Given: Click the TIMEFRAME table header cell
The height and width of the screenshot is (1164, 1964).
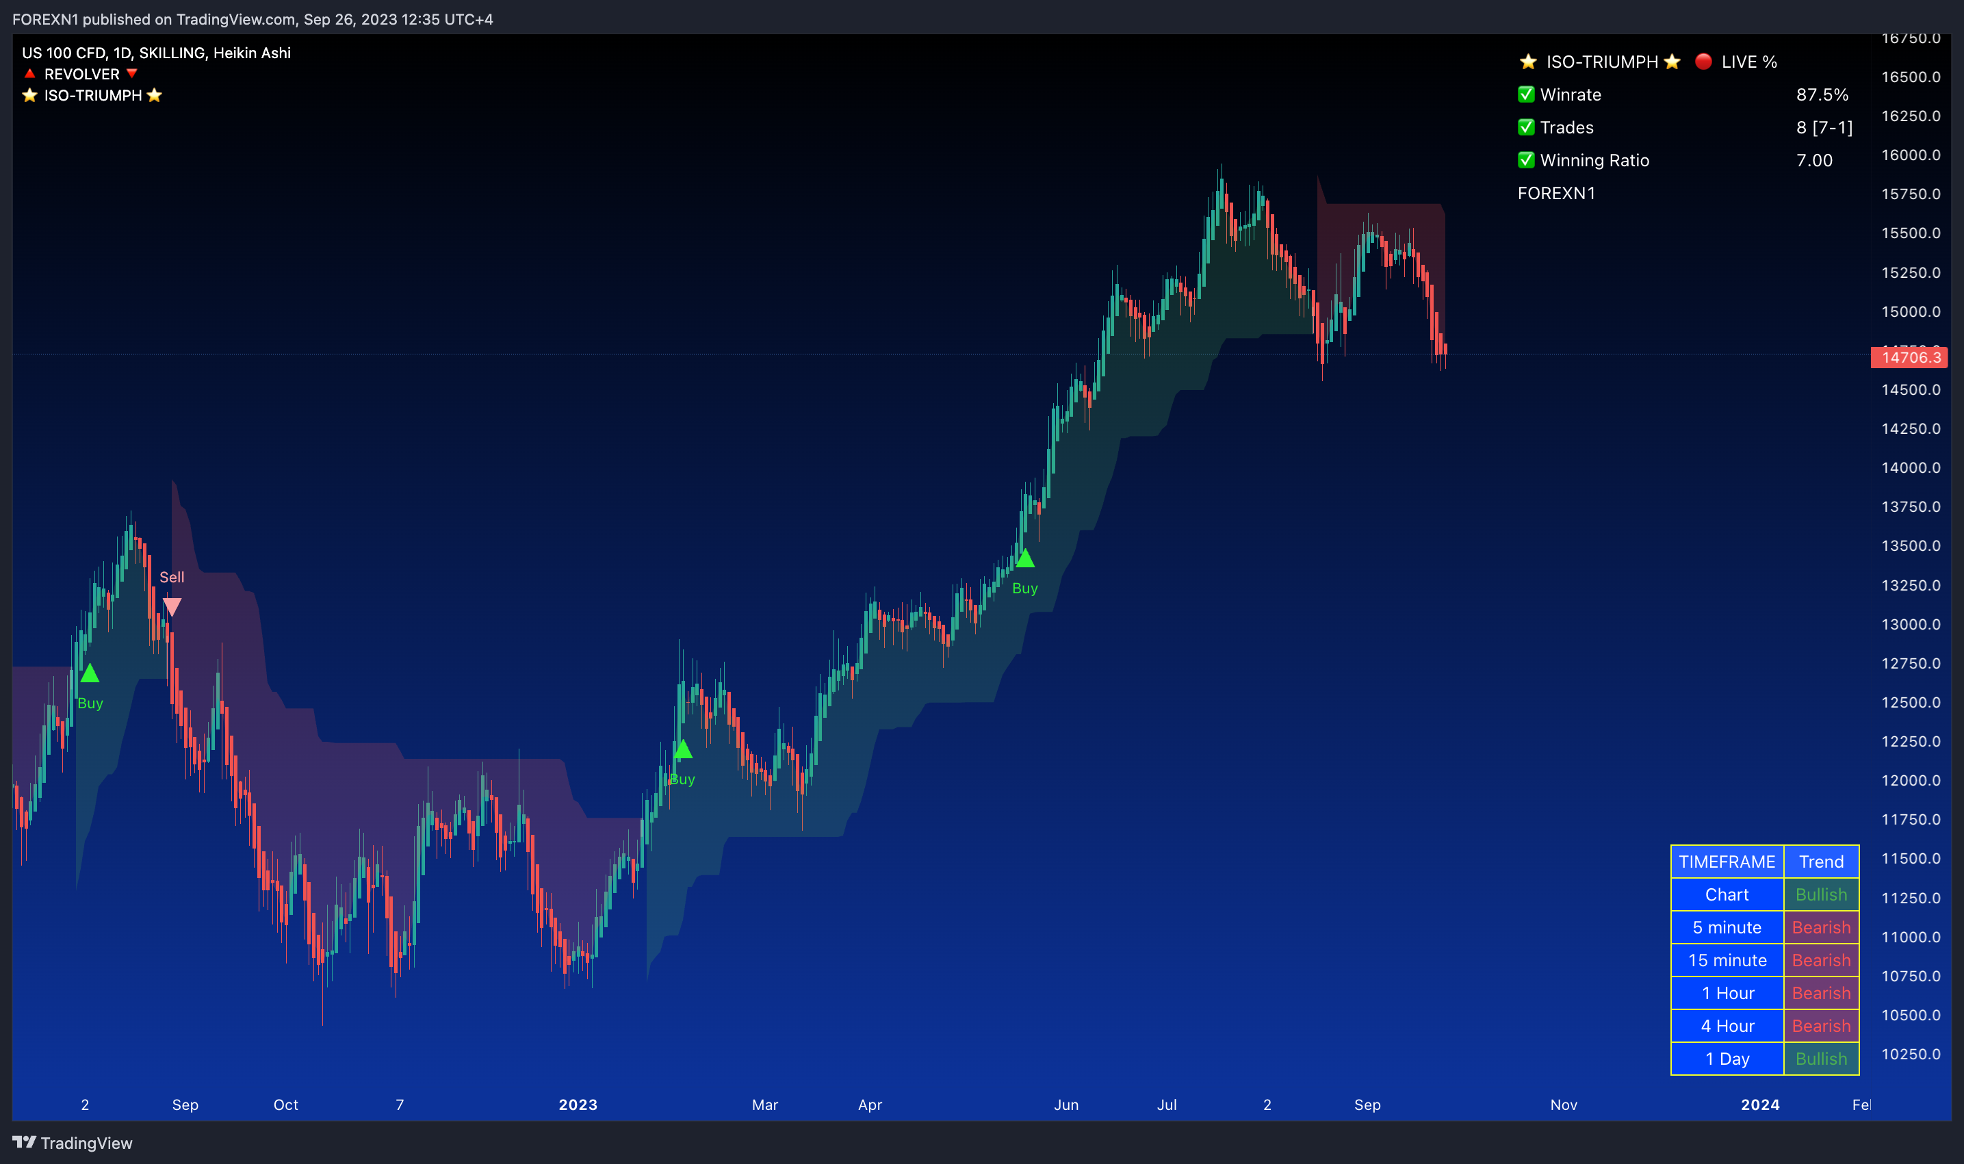Looking at the screenshot, I should 1727,862.
